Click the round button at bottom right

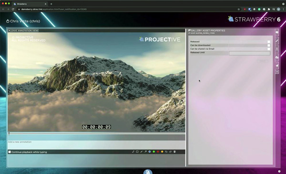pos(279,171)
